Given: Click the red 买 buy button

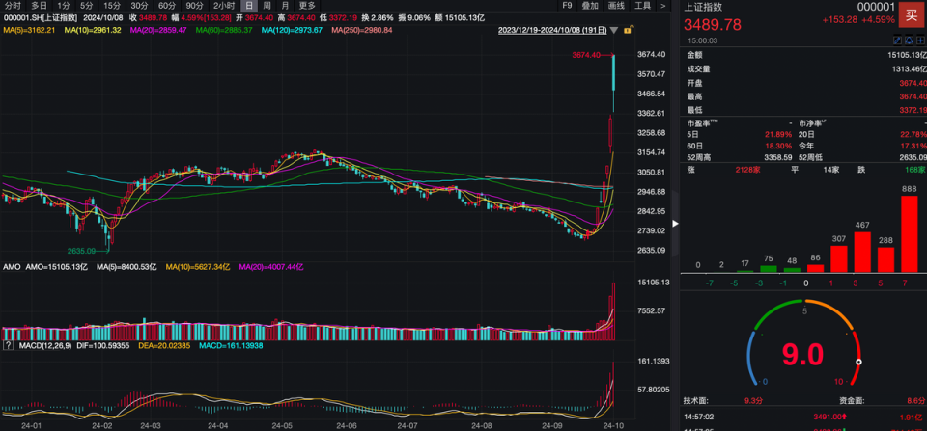Looking at the screenshot, I should click(x=912, y=13).
